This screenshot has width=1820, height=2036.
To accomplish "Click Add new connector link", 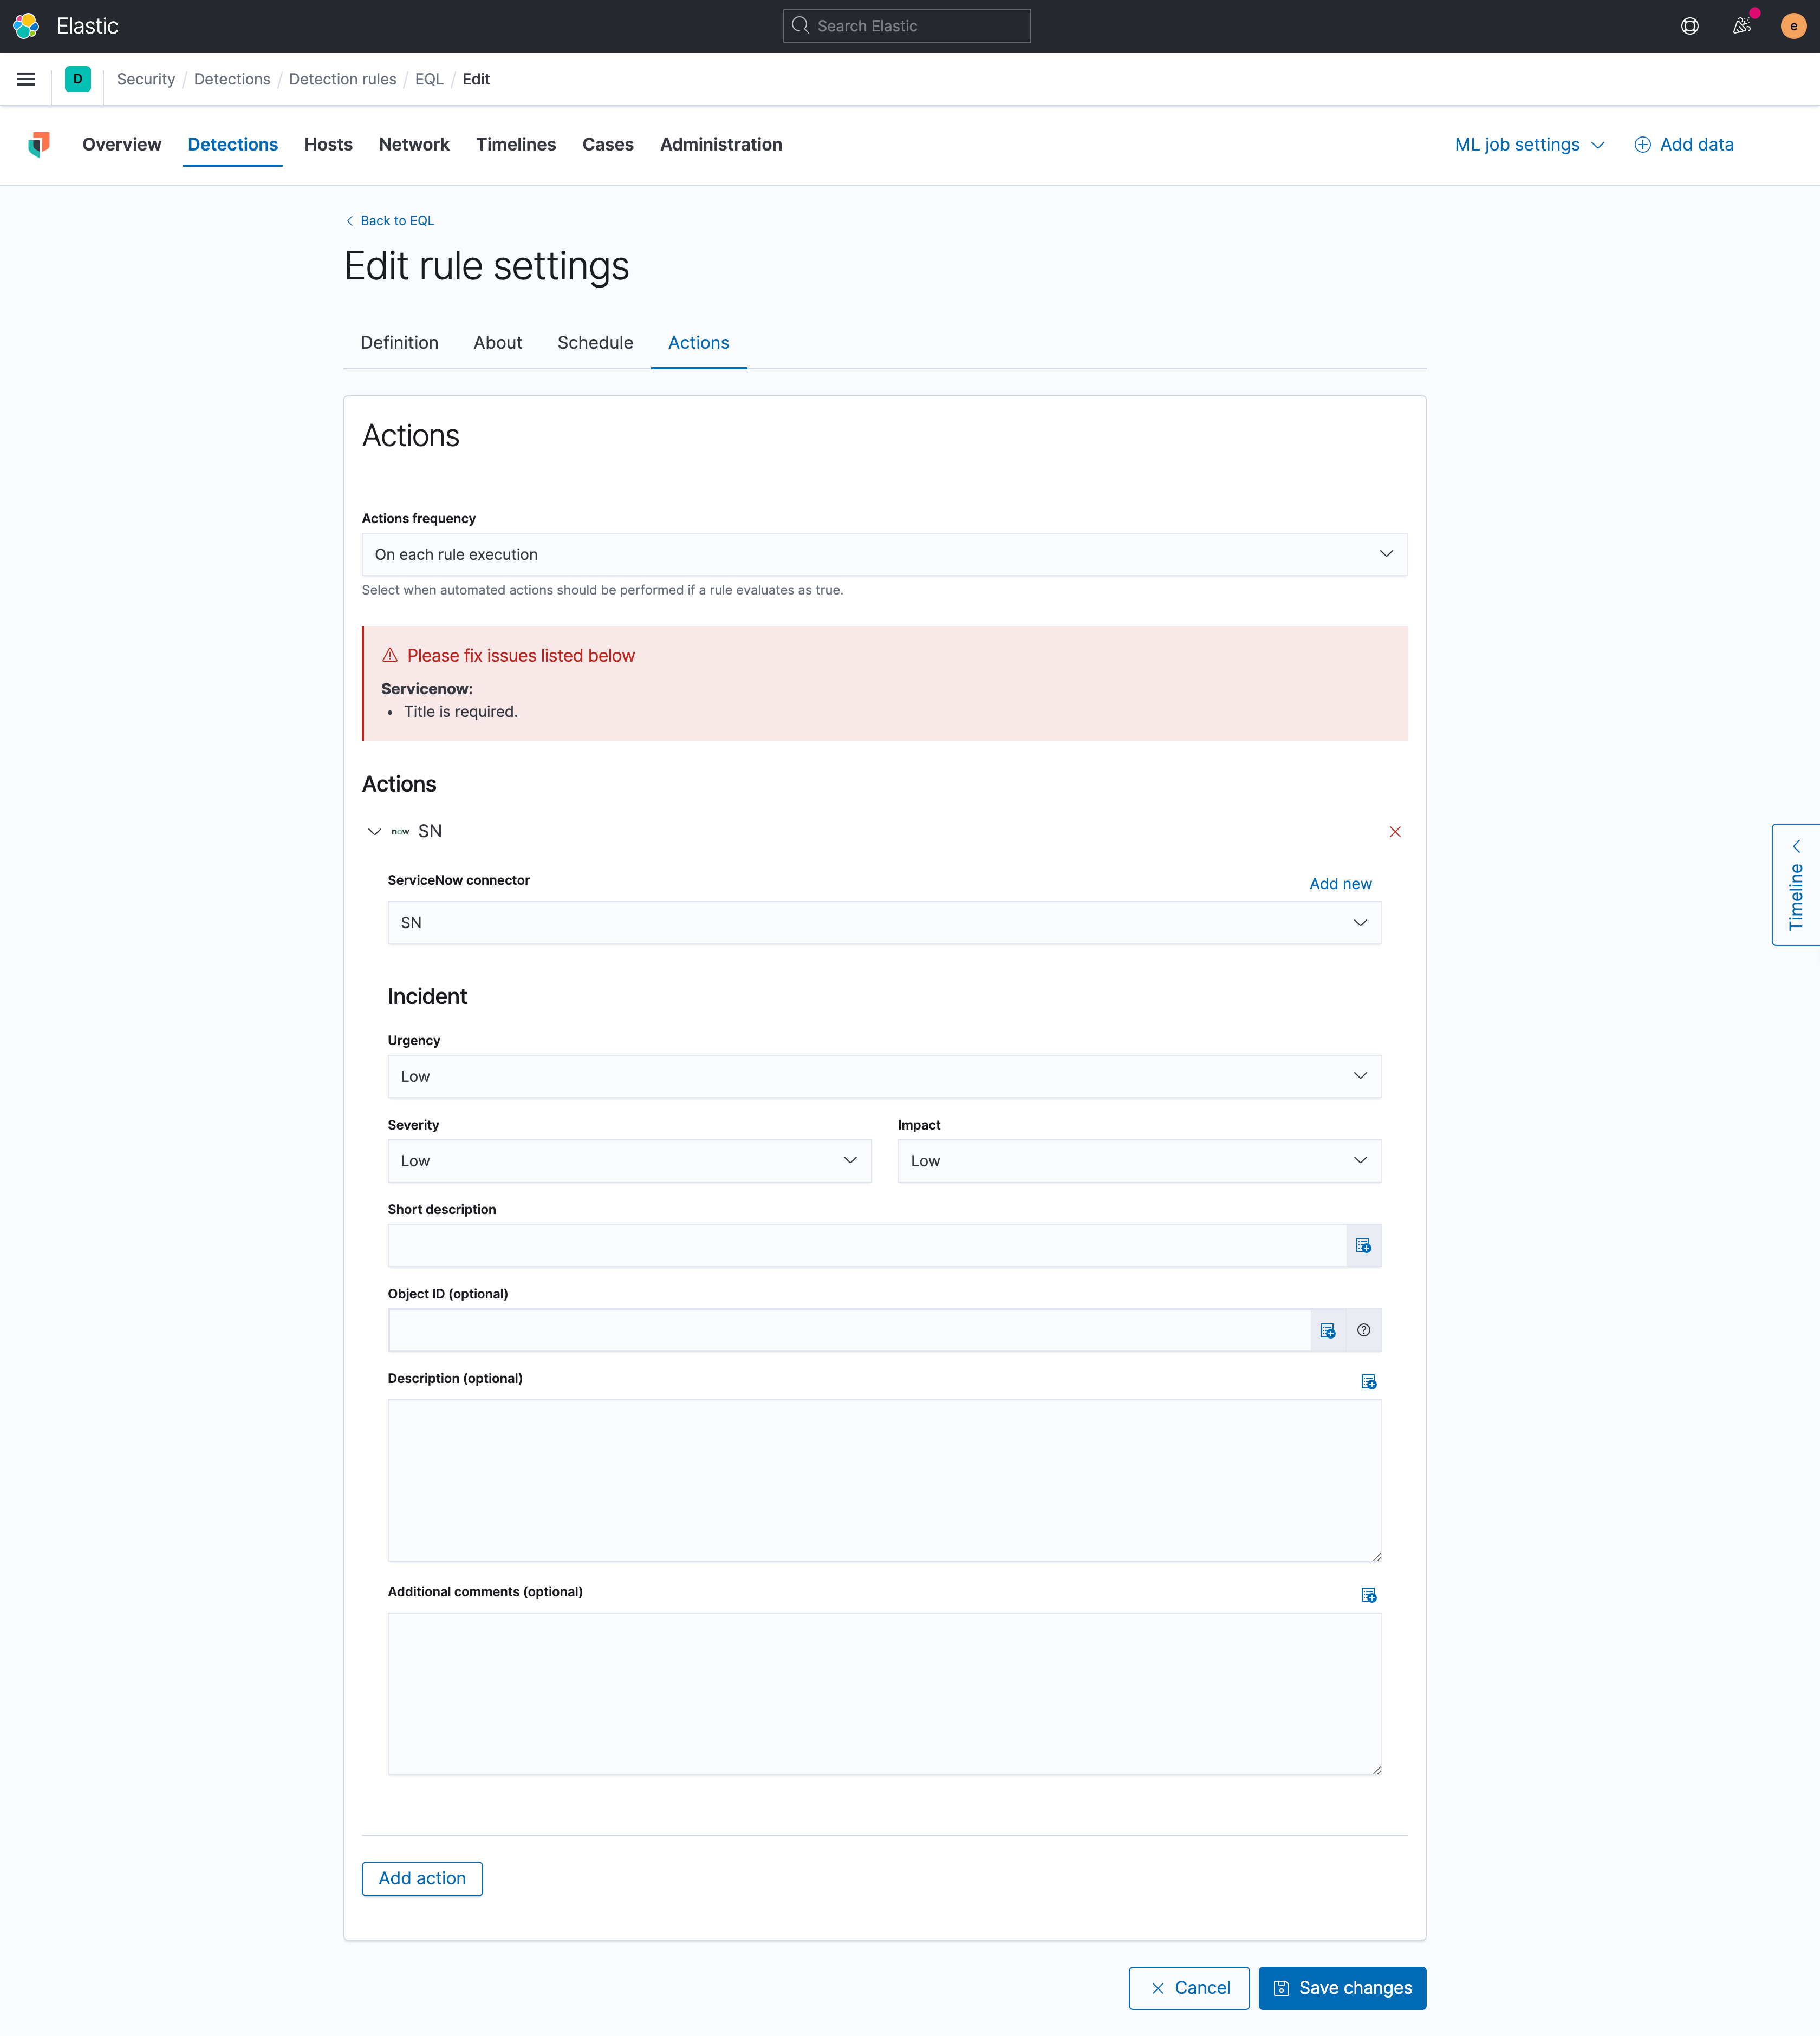I will coord(1340,883).
